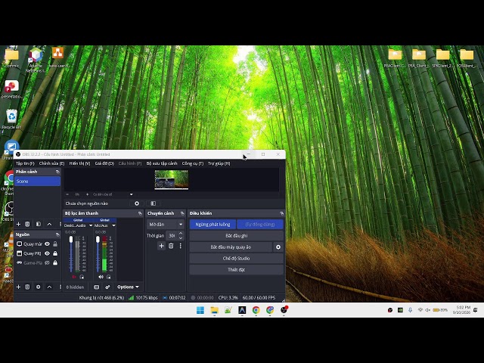
Task: Open Bộ sưu tập cảnh menu
Action: pyautogui.click(x=162, y=163)
